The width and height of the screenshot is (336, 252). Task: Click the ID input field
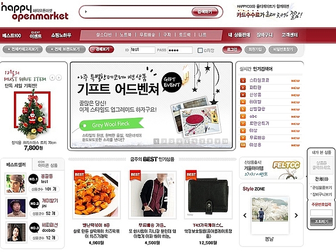click(143, 50)
